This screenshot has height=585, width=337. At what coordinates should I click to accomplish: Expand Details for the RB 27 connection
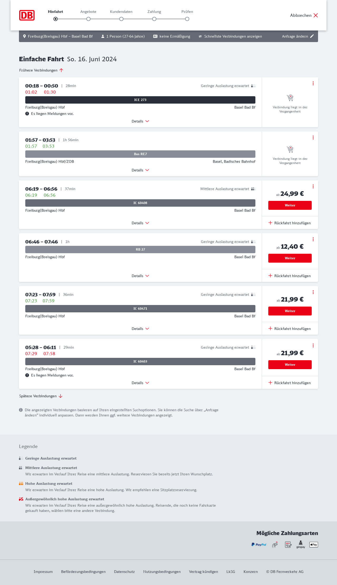click(x=140, y=276)
